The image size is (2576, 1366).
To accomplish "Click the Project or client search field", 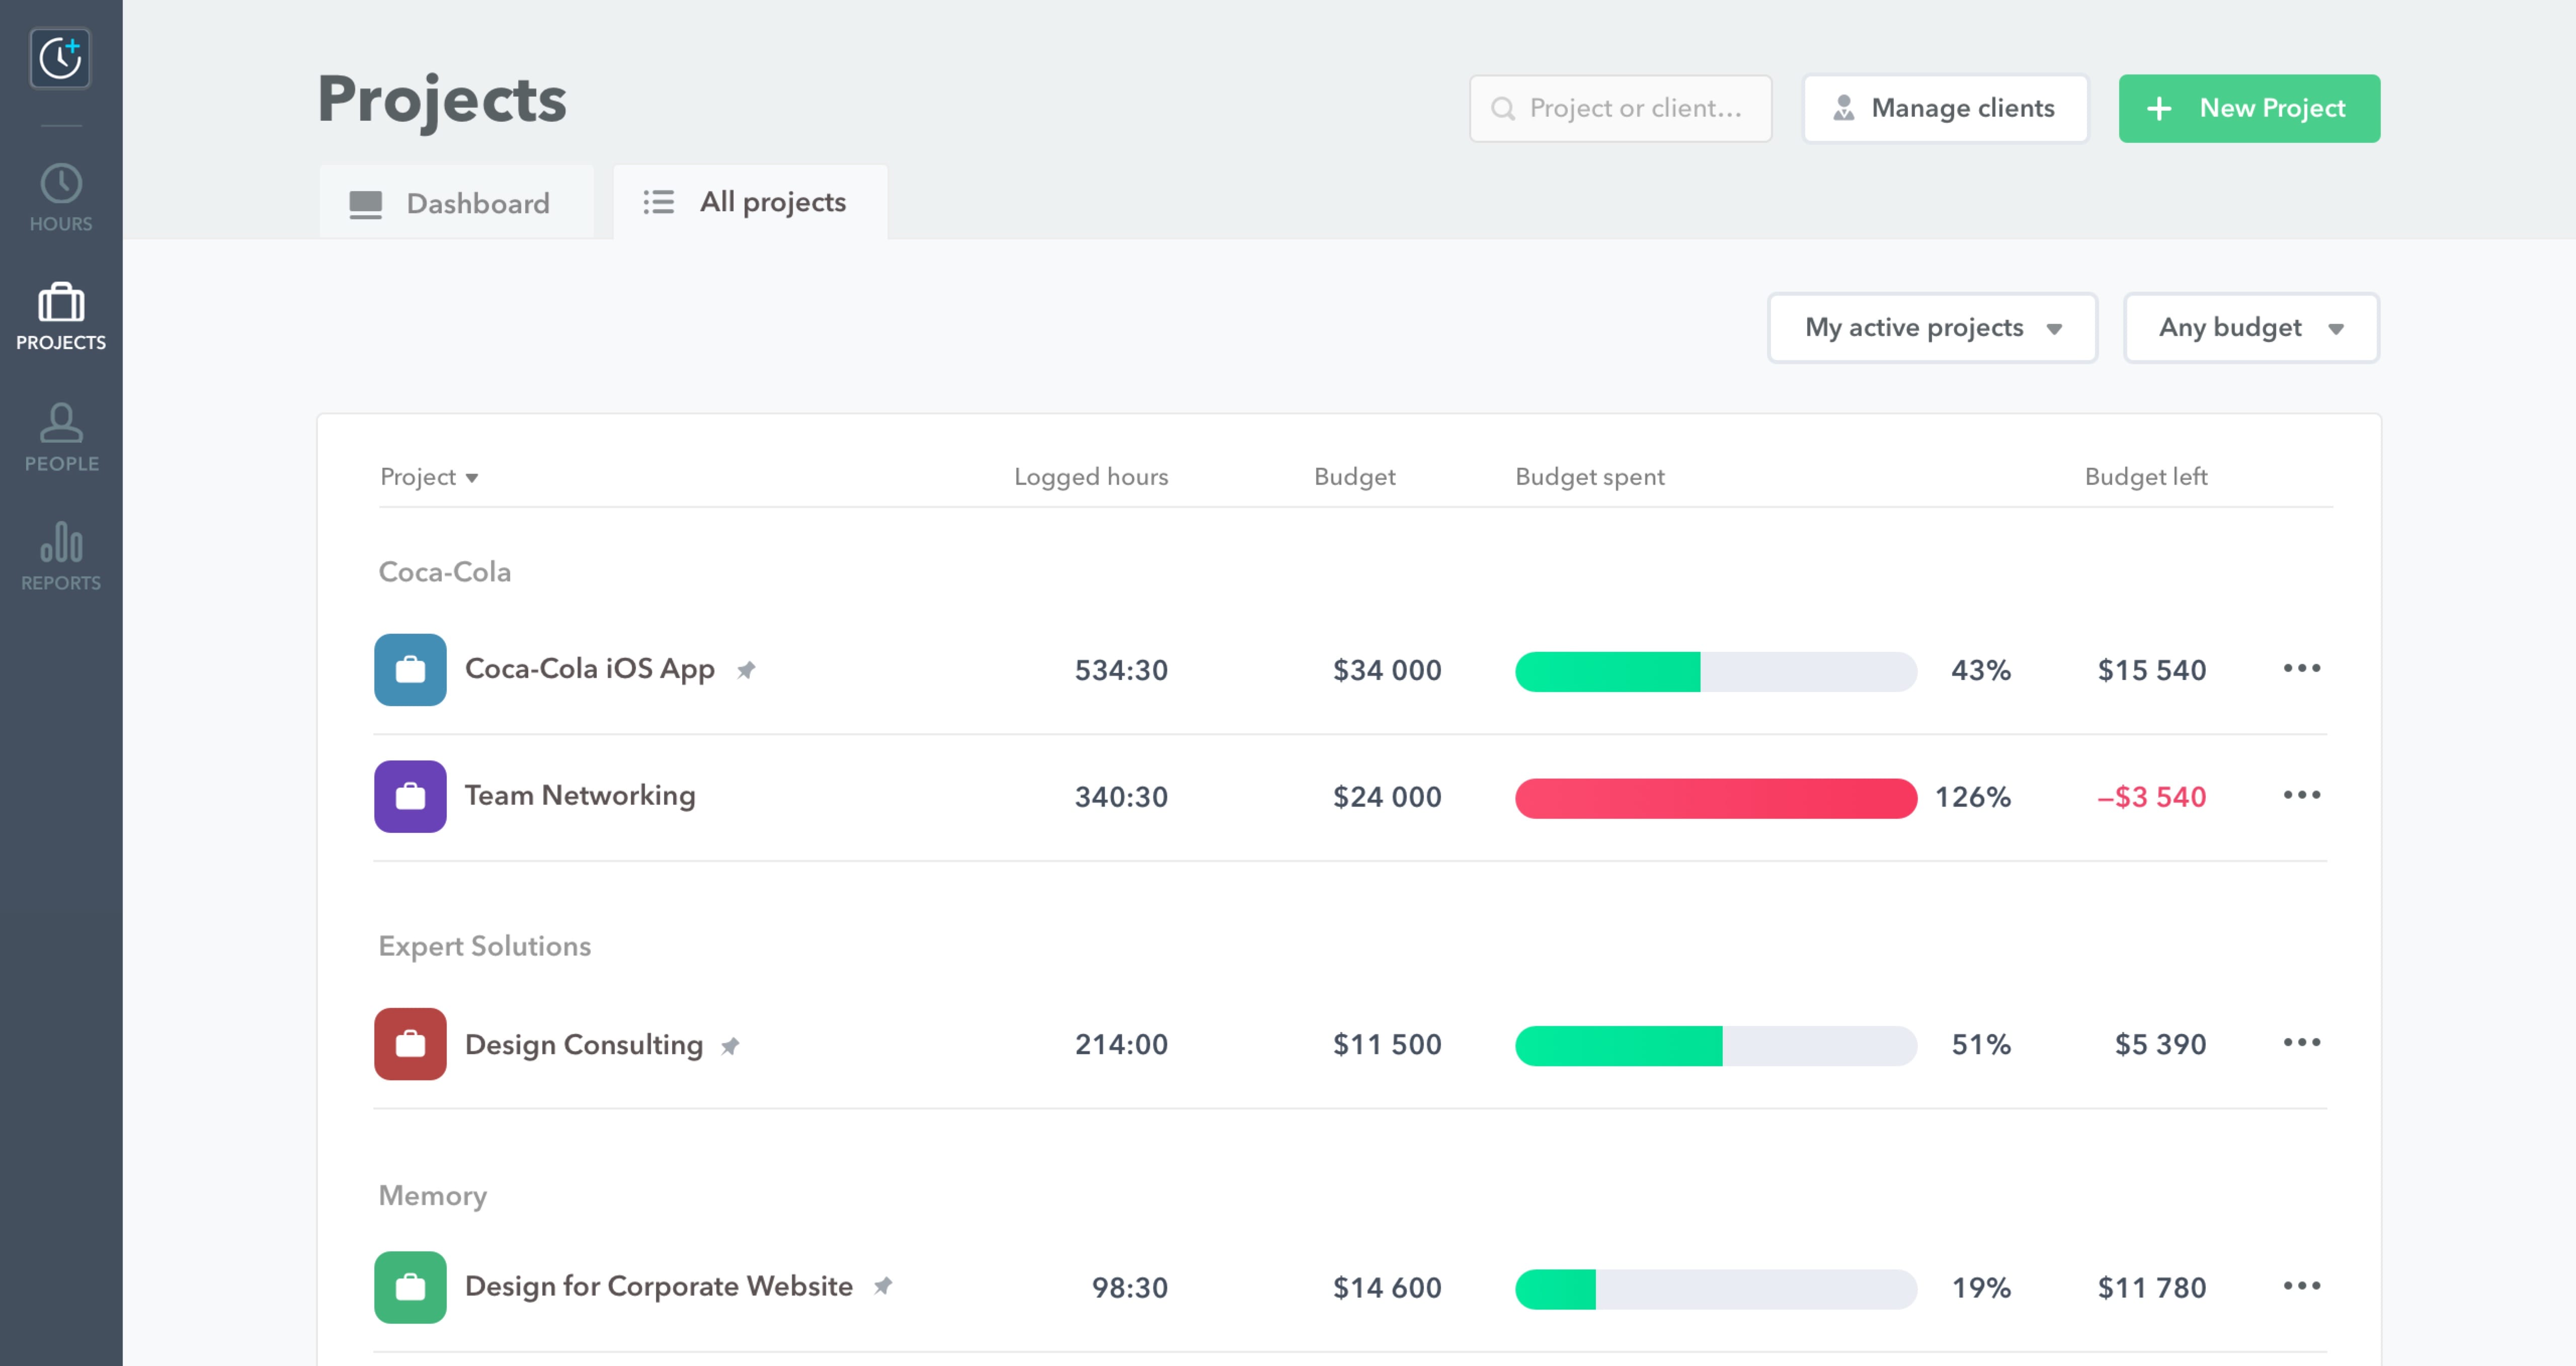I will click(1620, 108).
